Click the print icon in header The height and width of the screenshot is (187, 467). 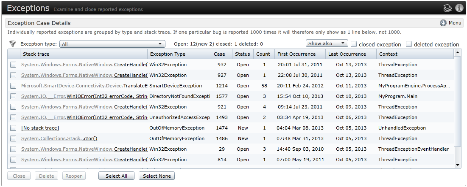[448, 8]
